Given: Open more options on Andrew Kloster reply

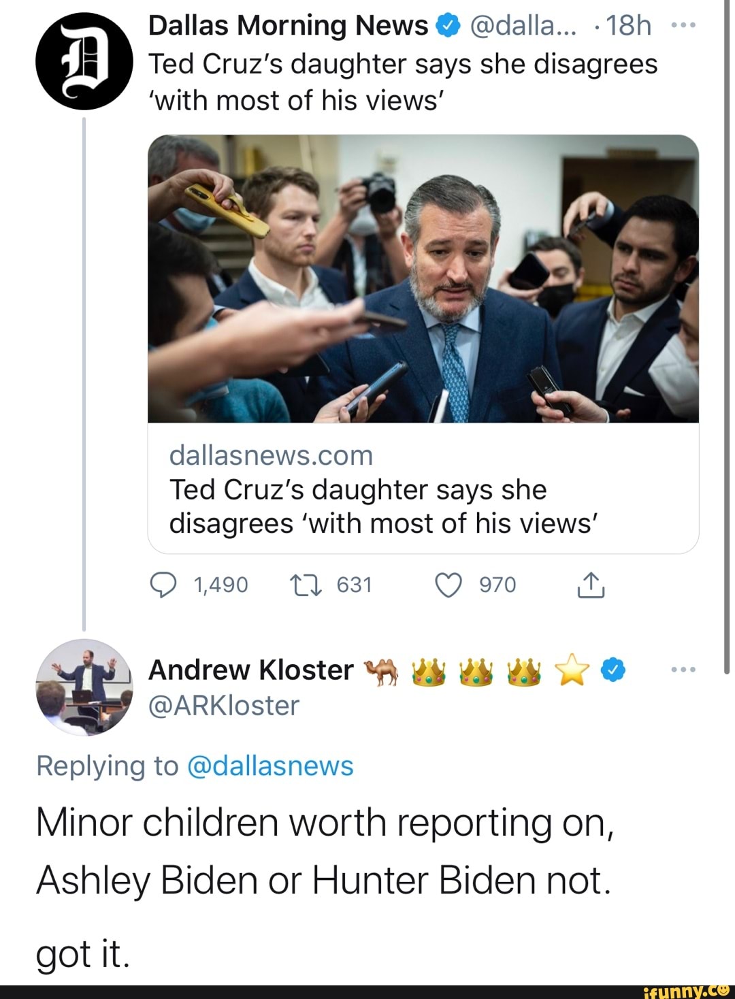Looking at the screenshot, I should [x=683, y=670].
